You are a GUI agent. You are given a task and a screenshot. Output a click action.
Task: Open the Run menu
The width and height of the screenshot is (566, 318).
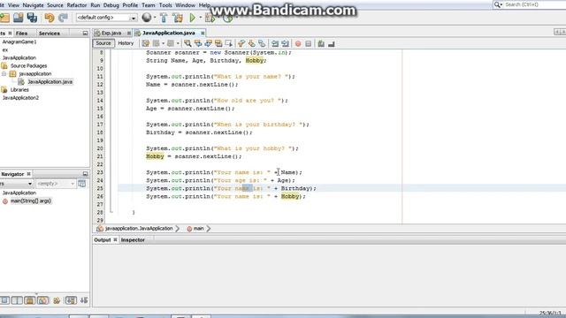pyautogui.click(x=95, y=5)
